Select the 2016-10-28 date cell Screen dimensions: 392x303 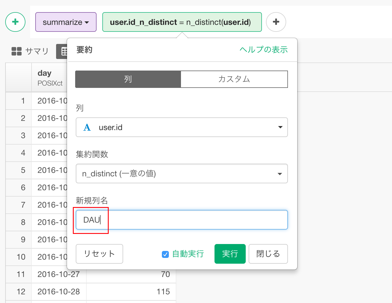coord(59,291)
